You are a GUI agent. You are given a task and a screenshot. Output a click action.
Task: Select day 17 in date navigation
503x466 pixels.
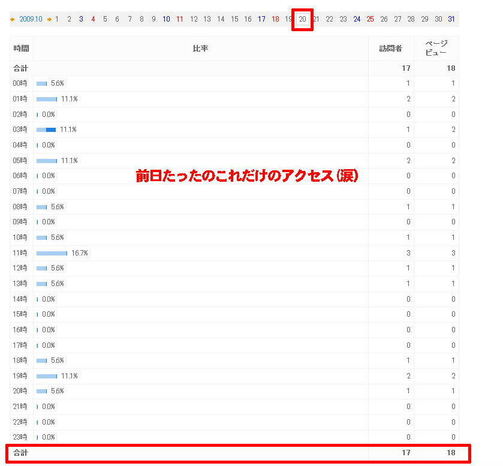coord(261,19)
